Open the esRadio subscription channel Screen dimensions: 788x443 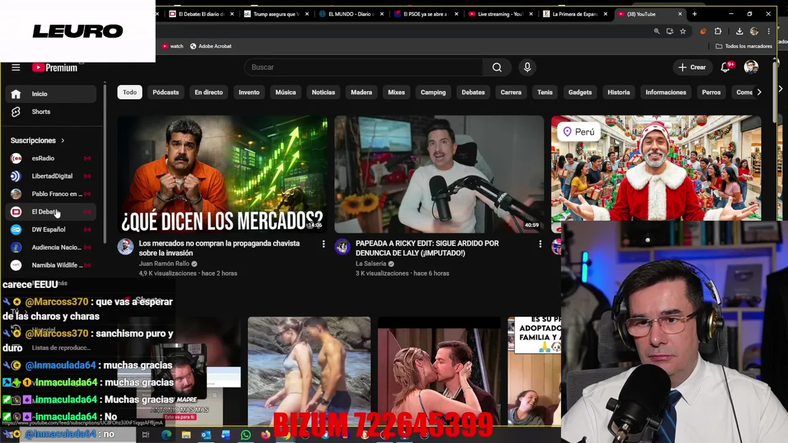(50, 158)
